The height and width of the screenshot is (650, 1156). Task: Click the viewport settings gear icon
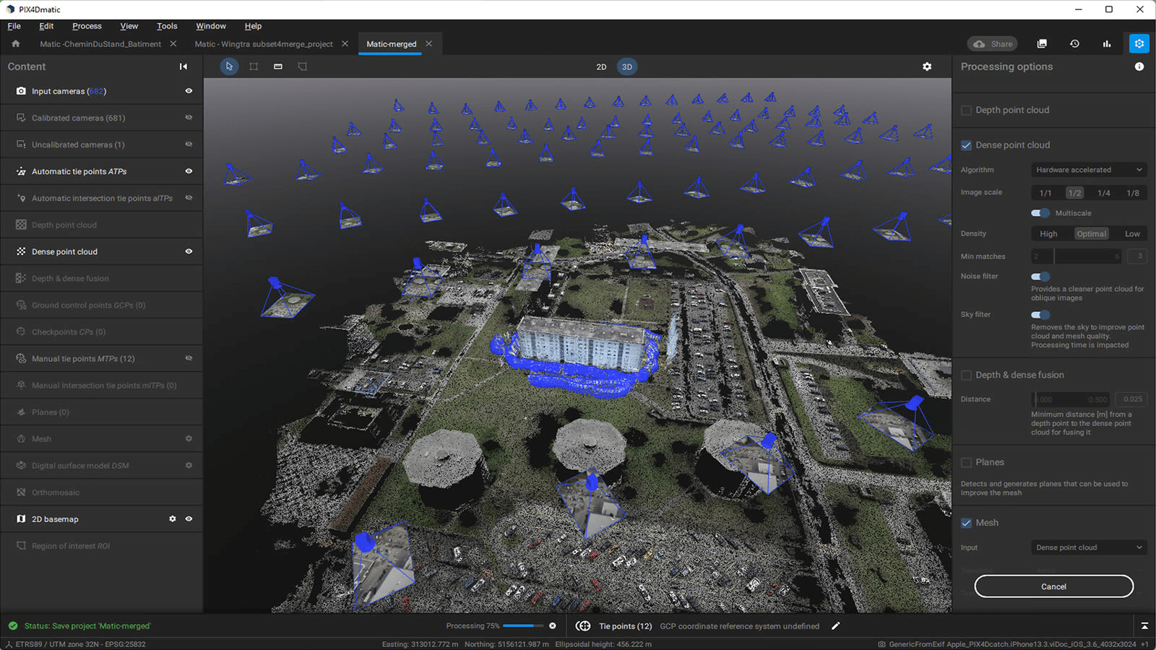tap(927, 66)
